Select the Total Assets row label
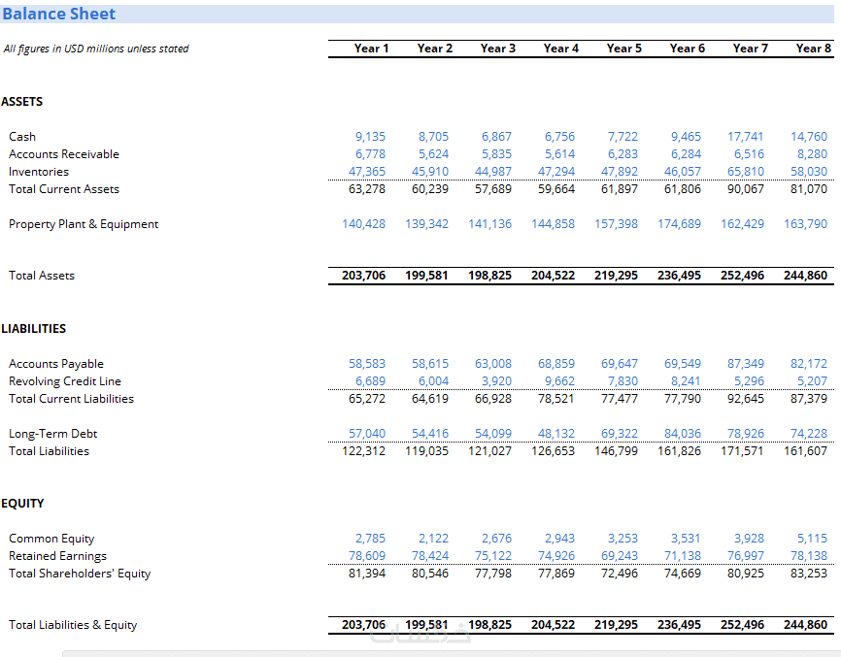Image resolution: width=841 pixels, height=657 pixels. click(x=42, y=276)
